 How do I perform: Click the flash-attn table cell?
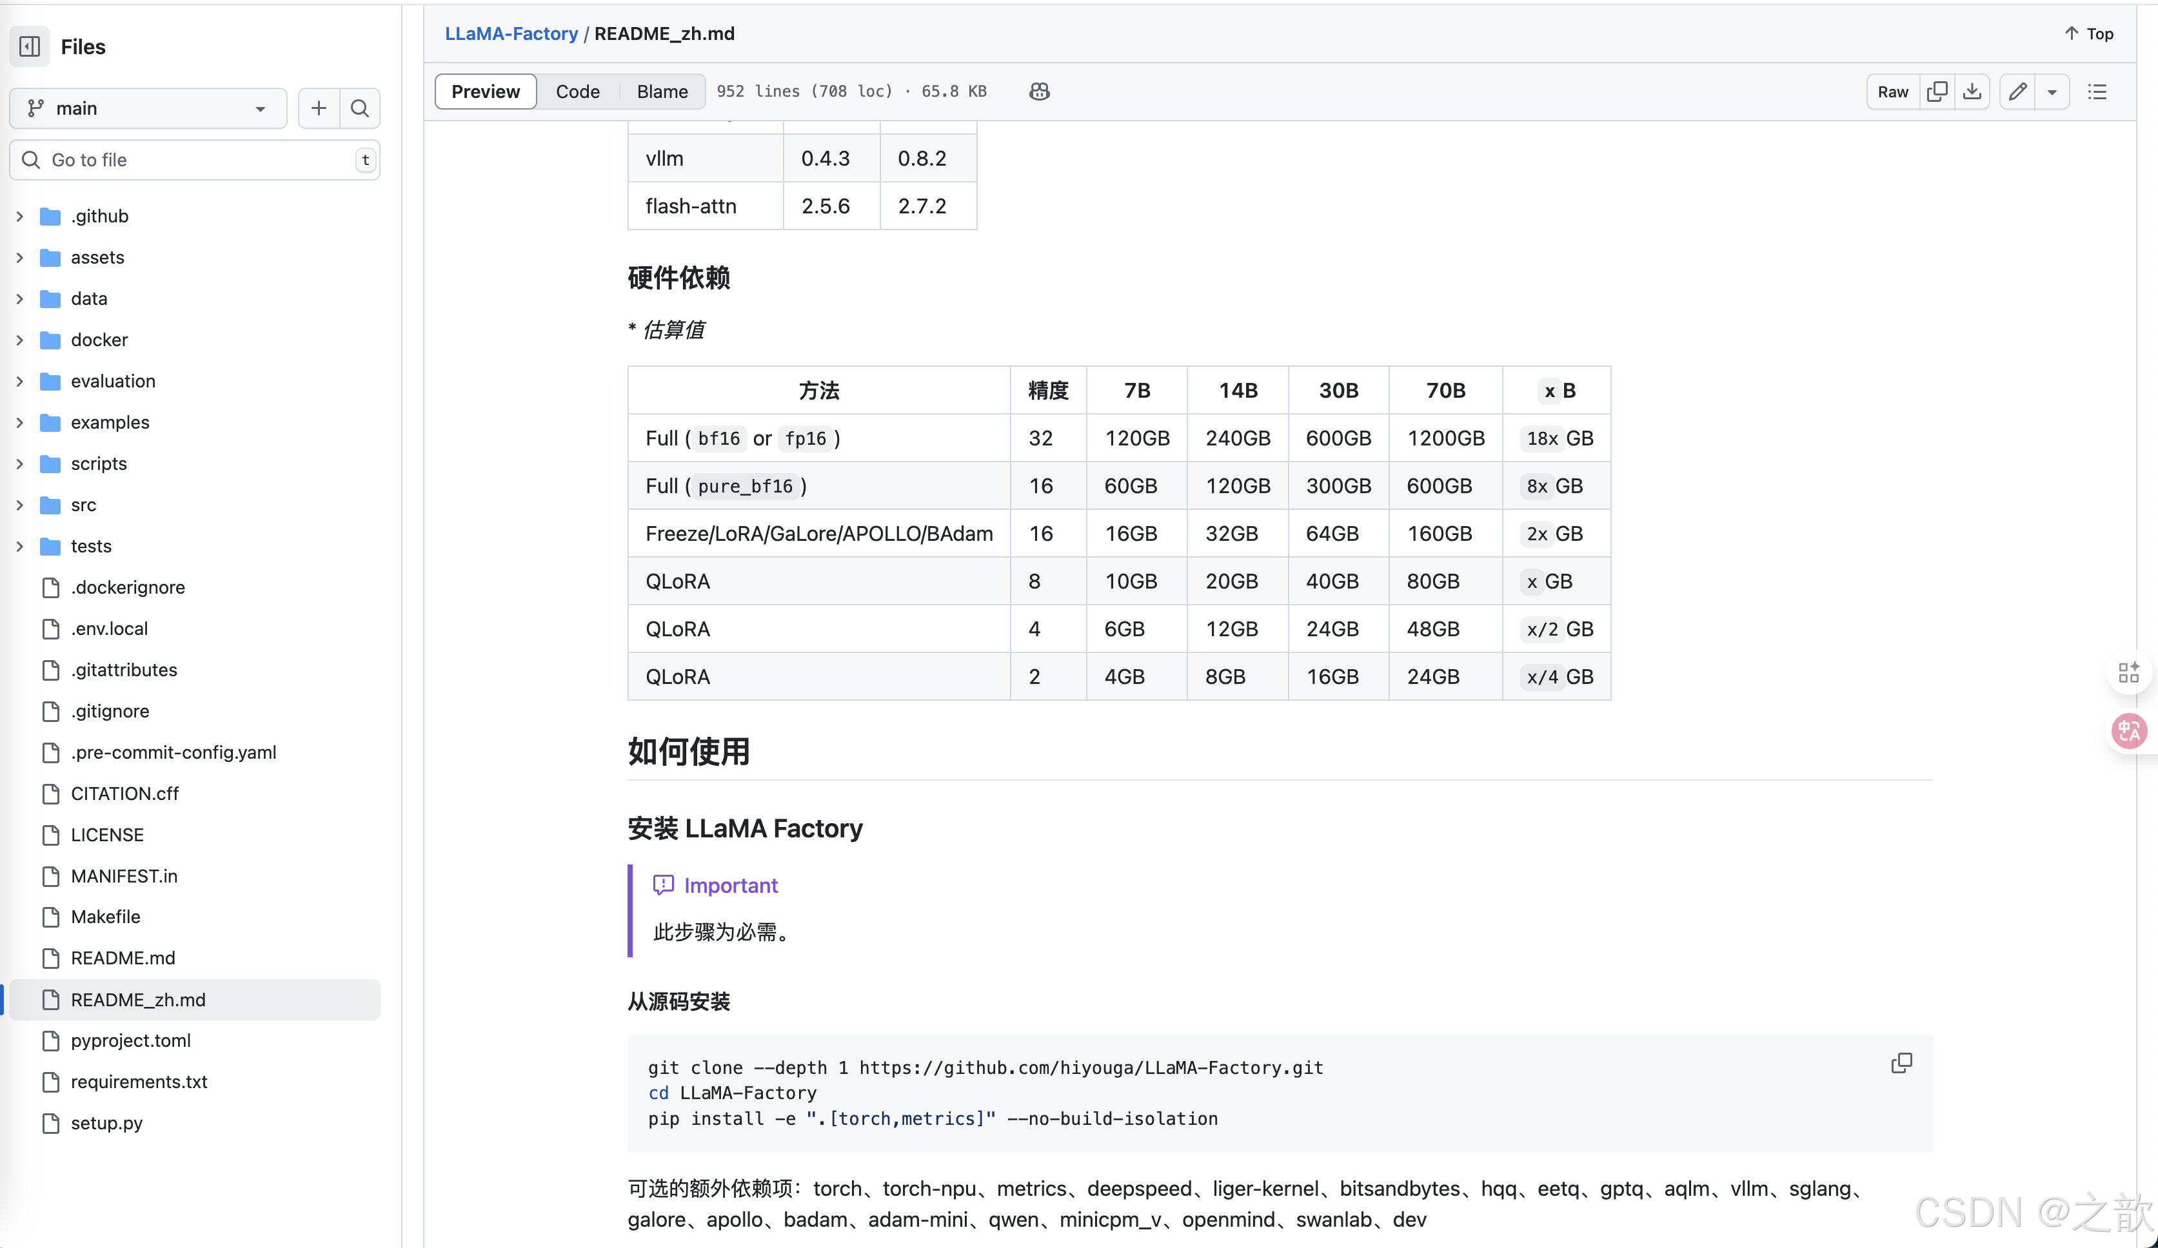point(706,206)
